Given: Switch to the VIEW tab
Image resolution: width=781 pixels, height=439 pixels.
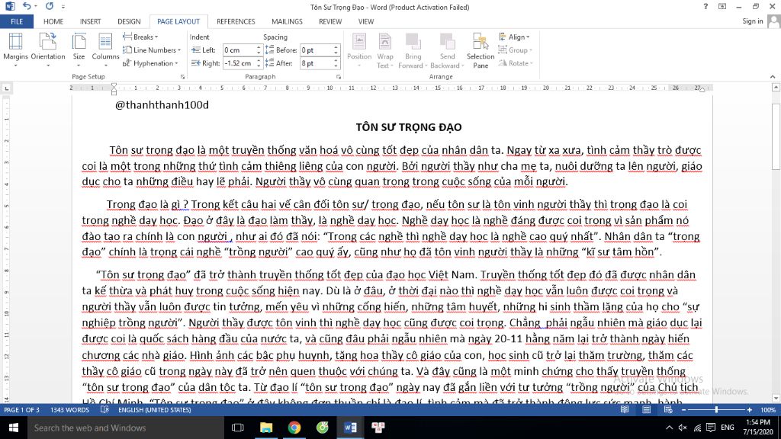Looking at the screenshot, I should 365,21.
